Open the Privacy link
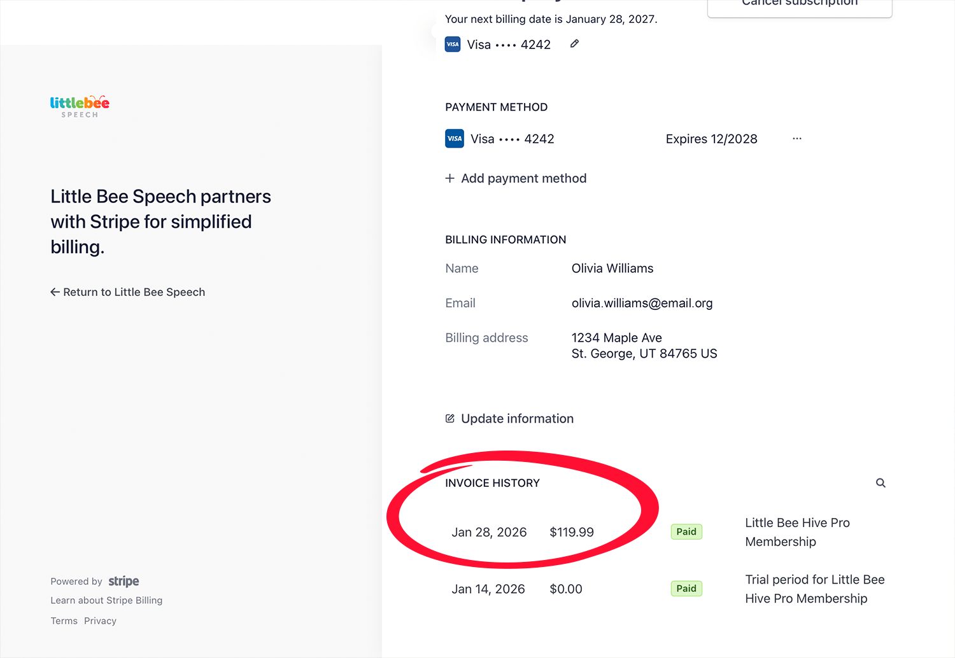955x658 pixels. (x=100, y=621)
